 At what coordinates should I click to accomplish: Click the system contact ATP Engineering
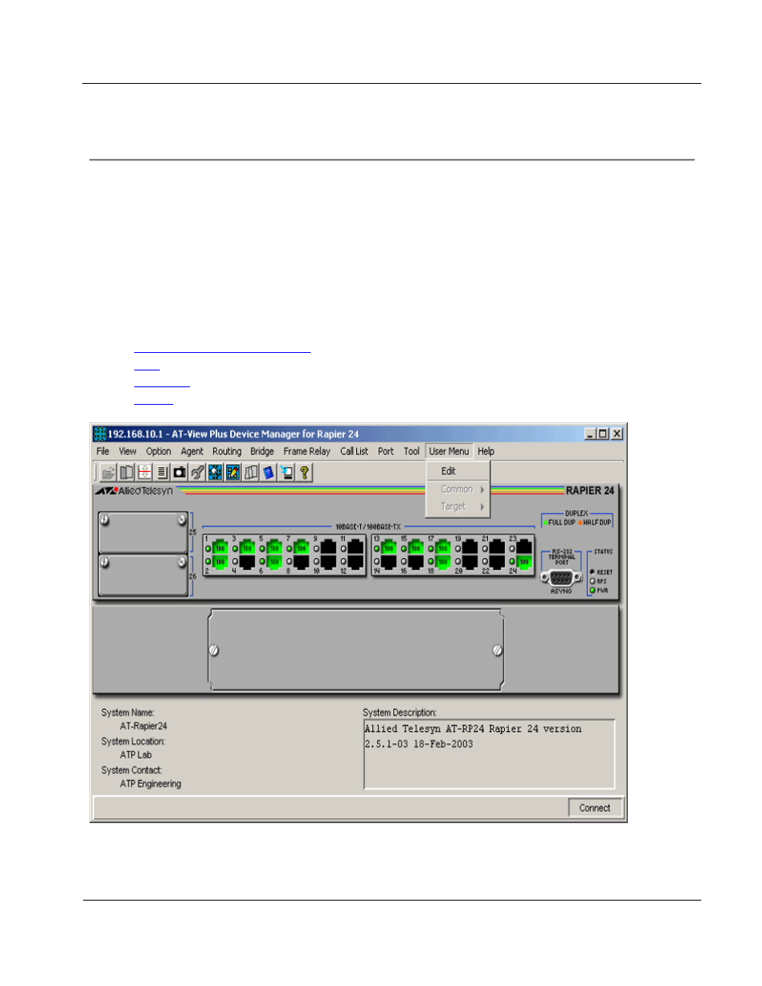151,784
